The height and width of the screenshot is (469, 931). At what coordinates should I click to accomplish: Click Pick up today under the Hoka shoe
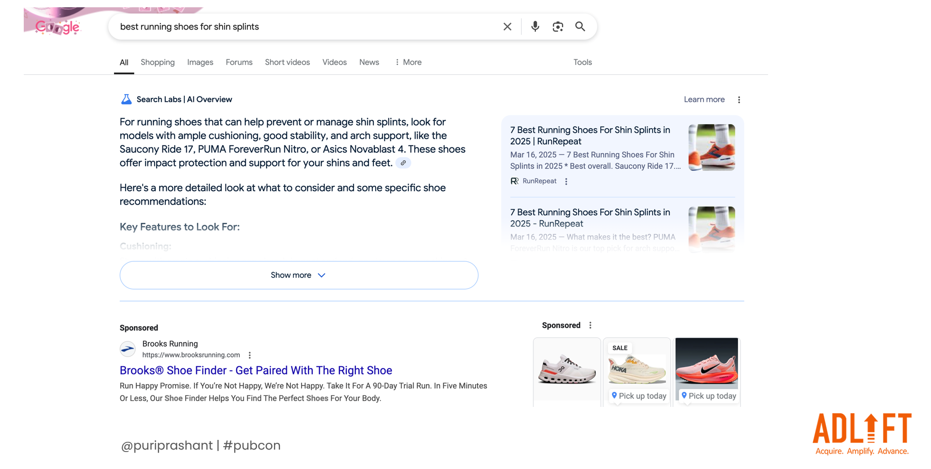click(x=639, y=396)
